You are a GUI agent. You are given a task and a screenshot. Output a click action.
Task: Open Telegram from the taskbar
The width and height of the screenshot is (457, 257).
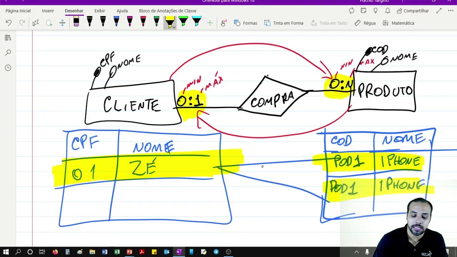coord(216,252)
